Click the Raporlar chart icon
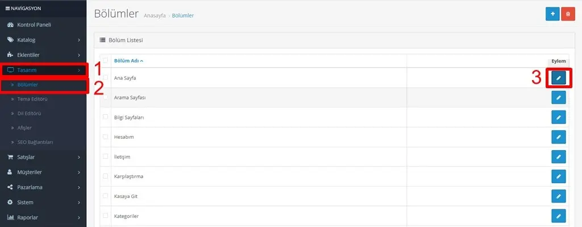 pos(10,217)
